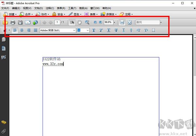
Task: Click the save floppy disk icon
Action: pyautogui.click(x=20, y=22)
